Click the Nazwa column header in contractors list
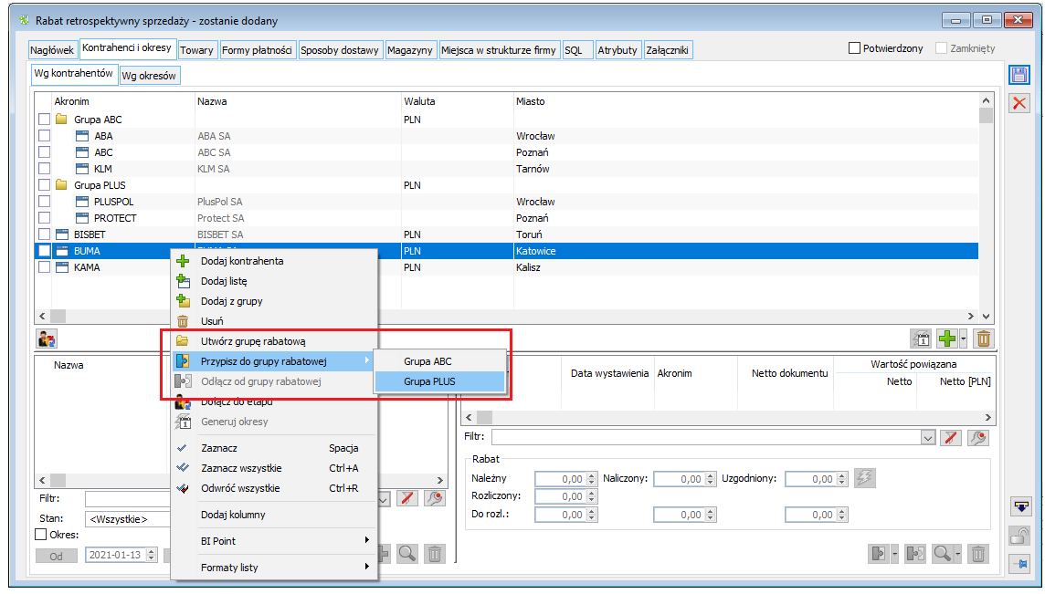Viewport: 1045px width, 594px height. point(212,101)
